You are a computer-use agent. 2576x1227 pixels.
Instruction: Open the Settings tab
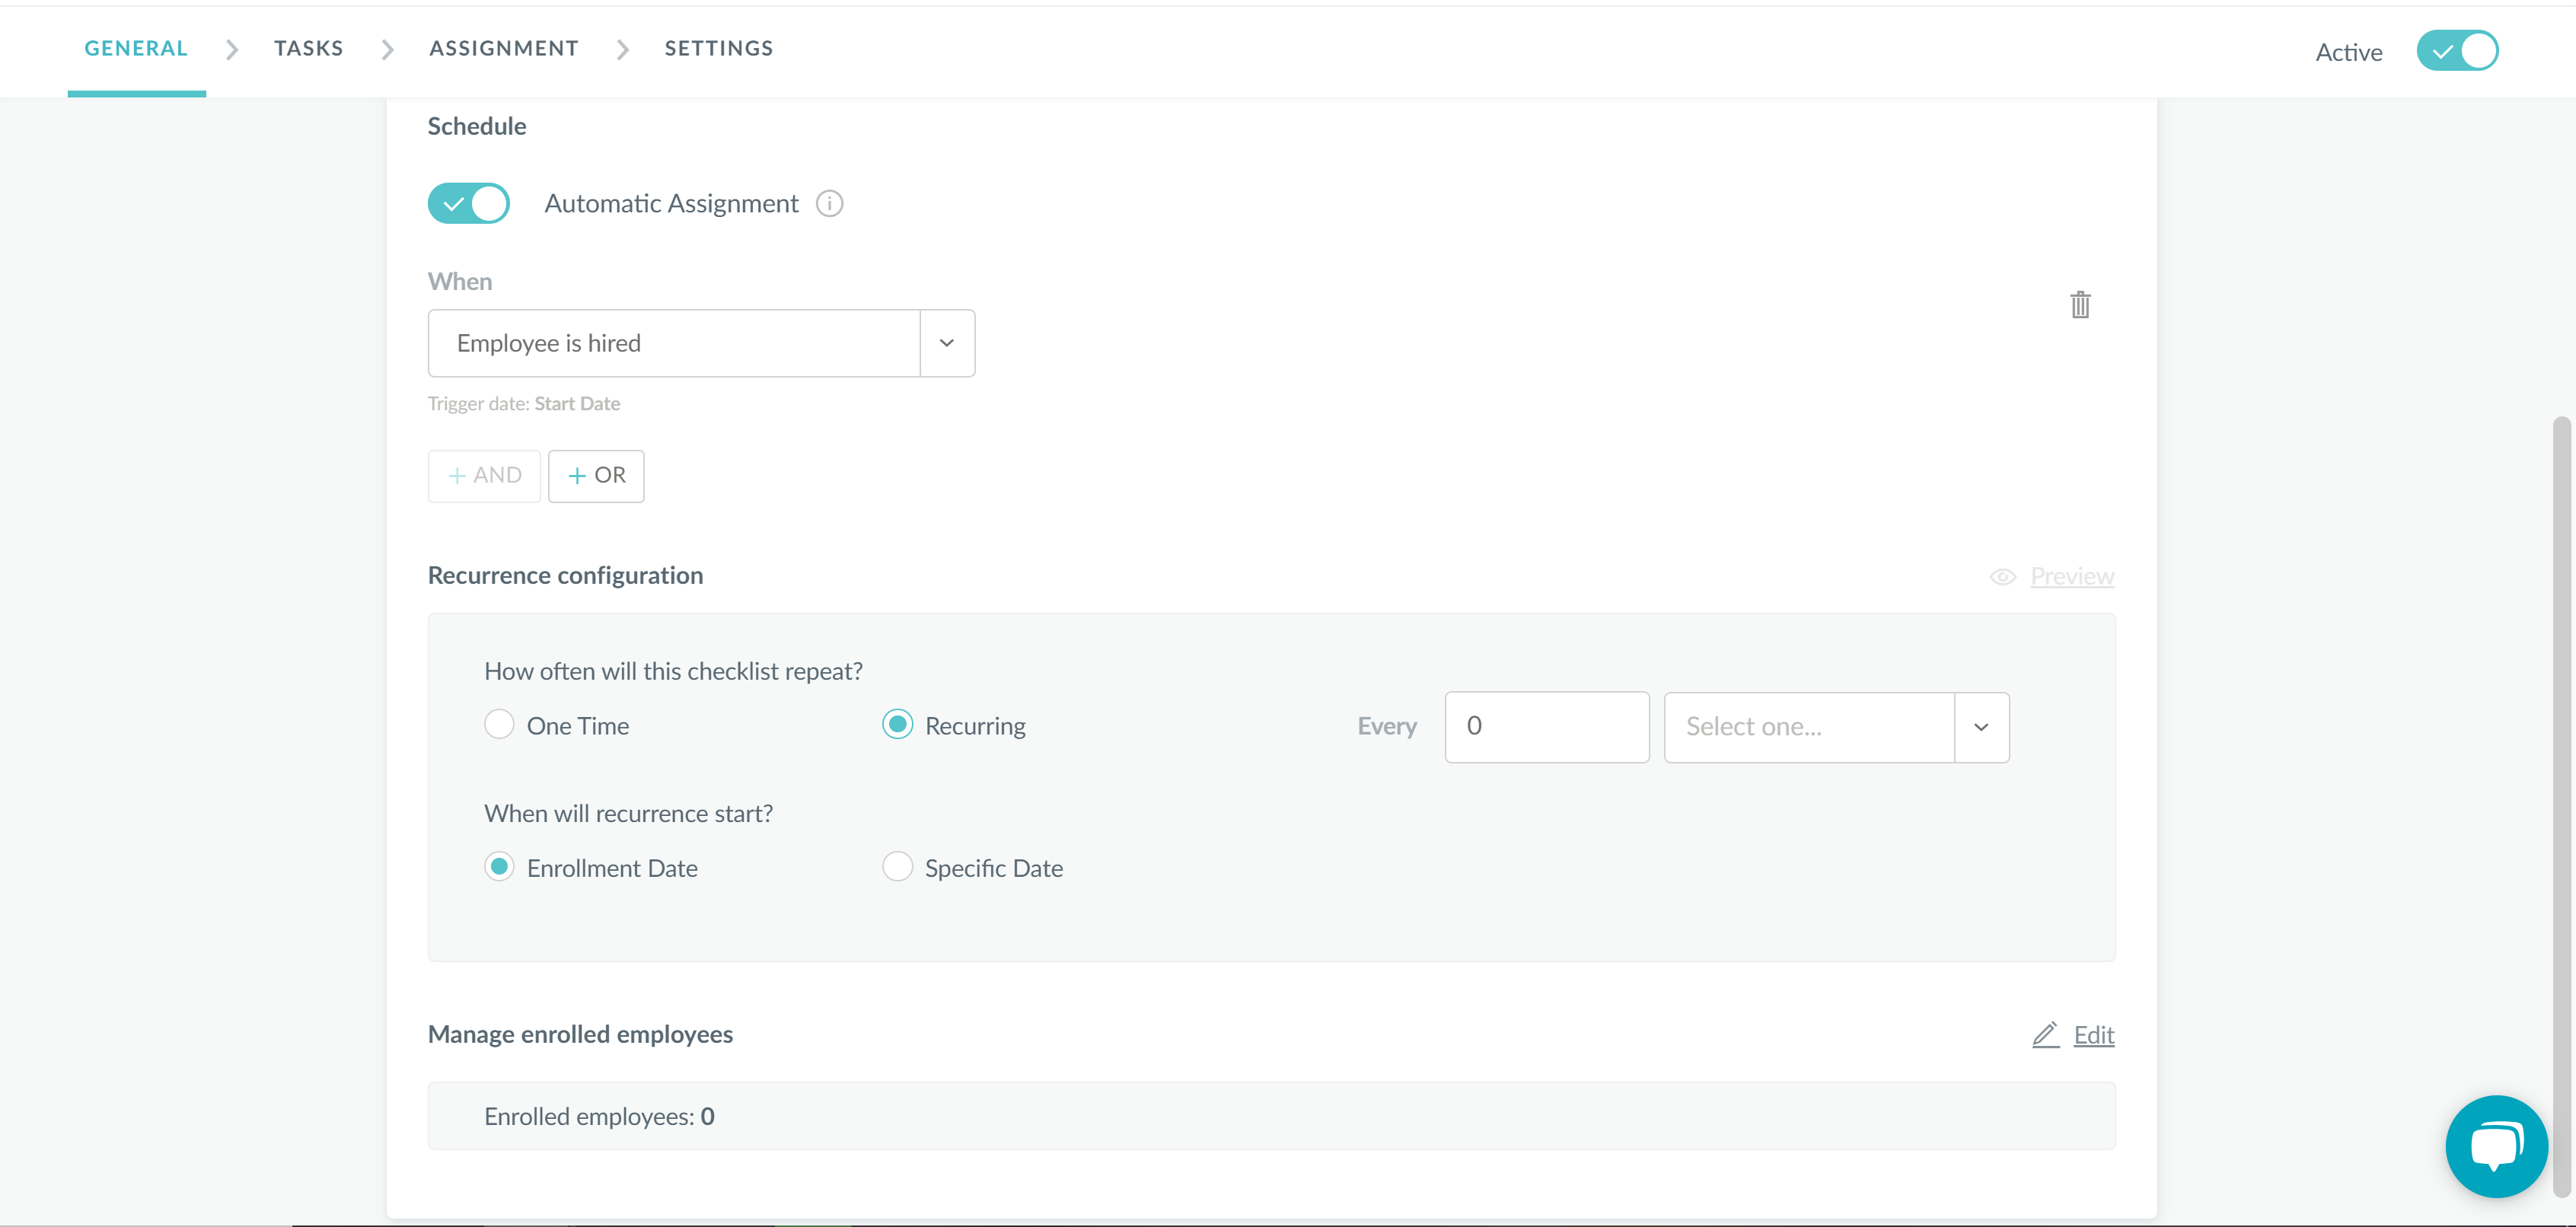719,48
